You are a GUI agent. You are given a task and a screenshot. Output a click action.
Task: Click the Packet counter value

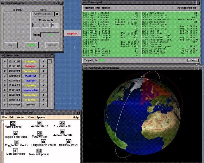[195, 8]
